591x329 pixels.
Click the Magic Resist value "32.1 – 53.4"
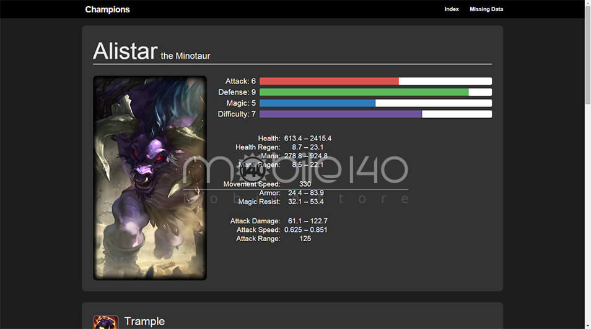point(306,202)
